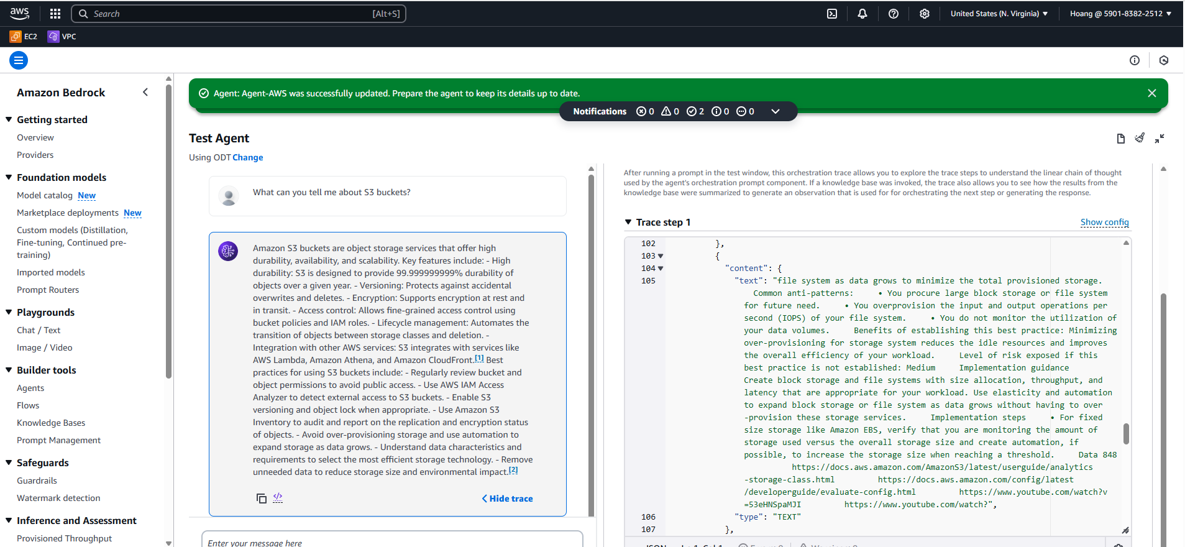
Task: Collapse the Foundation models section
Action: pos(9,177)
